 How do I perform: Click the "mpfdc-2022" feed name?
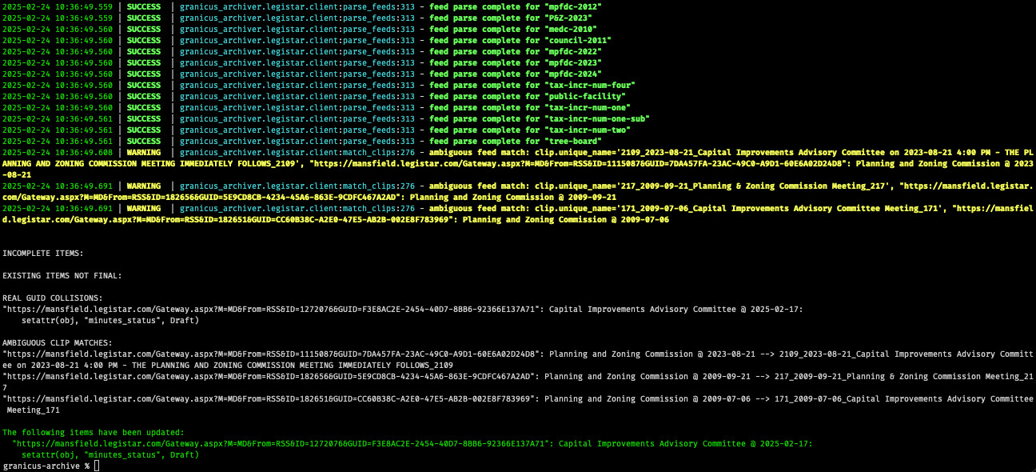(x=572, y=50)
